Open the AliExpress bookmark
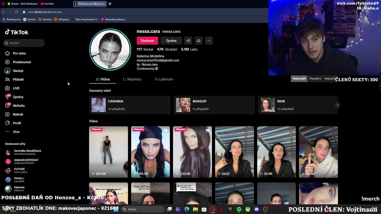 tap(61, 19)
